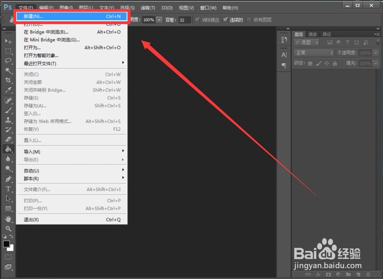The height and width of the screenshot is (279, 383).
Task: Select the Zoom tool
Action: [8, 228]
